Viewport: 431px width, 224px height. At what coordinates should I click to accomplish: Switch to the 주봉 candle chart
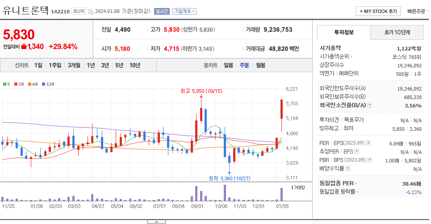pos(244,65)
